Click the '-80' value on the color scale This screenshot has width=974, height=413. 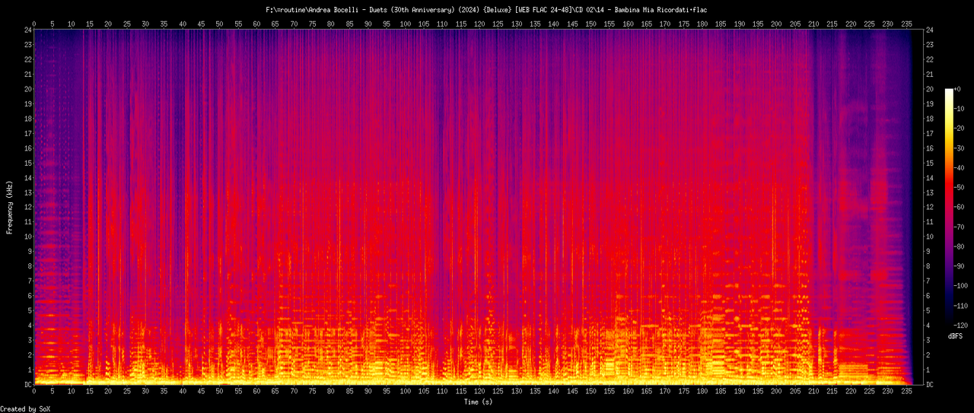pyautogui.click(x=960, y=246)
